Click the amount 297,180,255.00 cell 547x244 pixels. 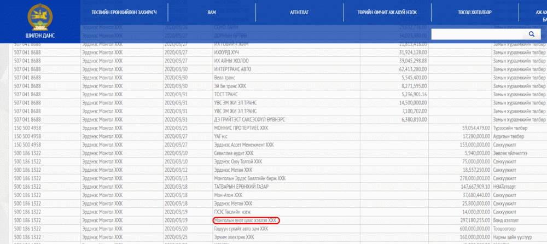pyautogui.click(x=461, y=220)
